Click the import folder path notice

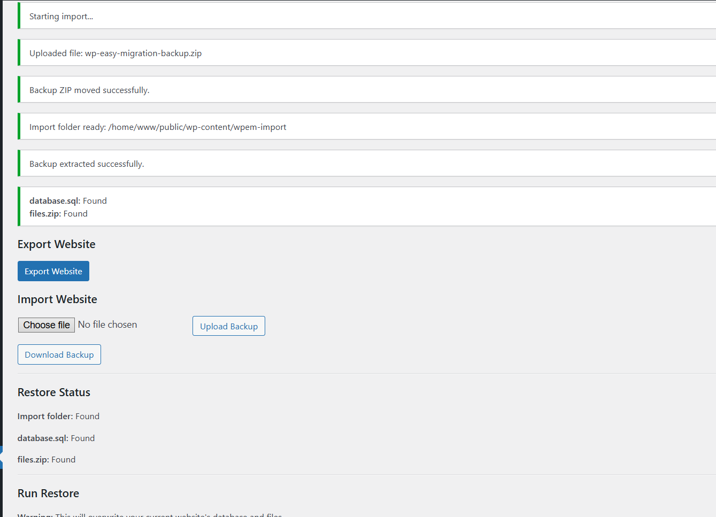(158, 127)
